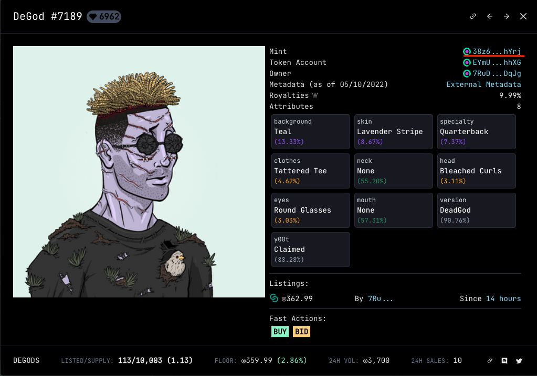Click the listing marketplace logo icon
Viewport: 537px width, 376px height.
[x=274, y=298]
